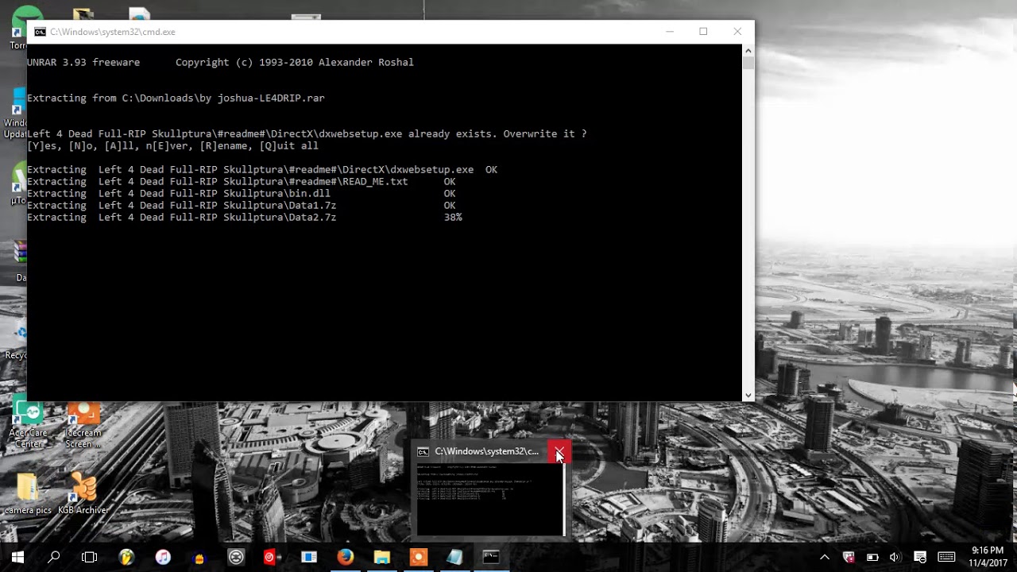Select the camera pics folder on the desktop
The width and height of the screenshot is (1017, 572).
(x=28, y=493)
